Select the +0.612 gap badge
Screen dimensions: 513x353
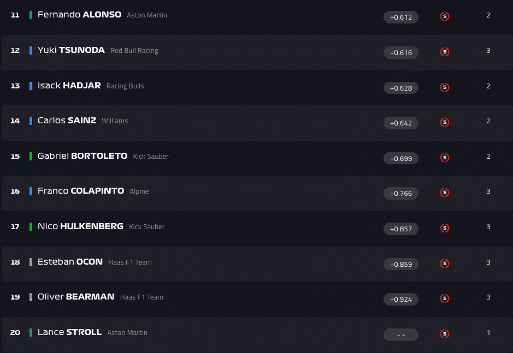click(401, 17)
